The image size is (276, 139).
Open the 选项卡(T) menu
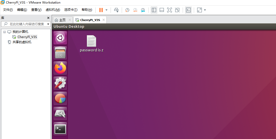tap(71, 10)
